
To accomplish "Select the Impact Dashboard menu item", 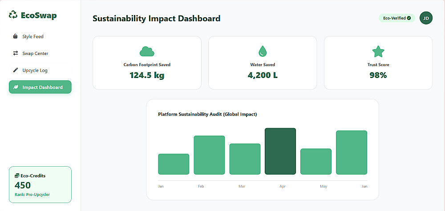I will click(x=40, y=87).
